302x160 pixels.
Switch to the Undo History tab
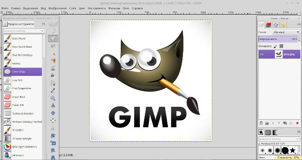point(283,25)
